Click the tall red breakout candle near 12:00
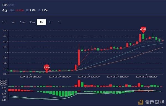 [x=79, y=57]
